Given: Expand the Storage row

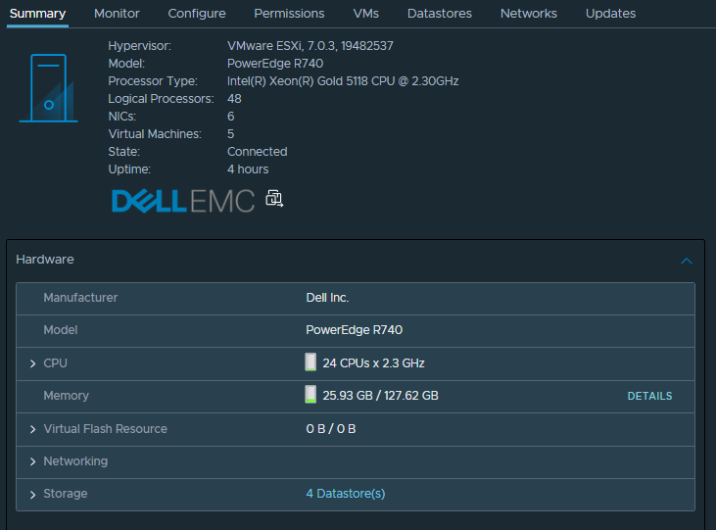Looking at the screenshot, I should click(33, 495).
